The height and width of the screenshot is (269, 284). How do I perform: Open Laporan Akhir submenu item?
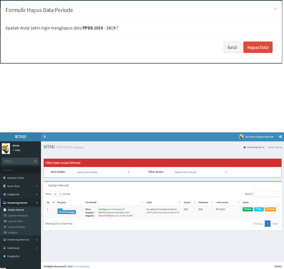(x=20, y=221)
